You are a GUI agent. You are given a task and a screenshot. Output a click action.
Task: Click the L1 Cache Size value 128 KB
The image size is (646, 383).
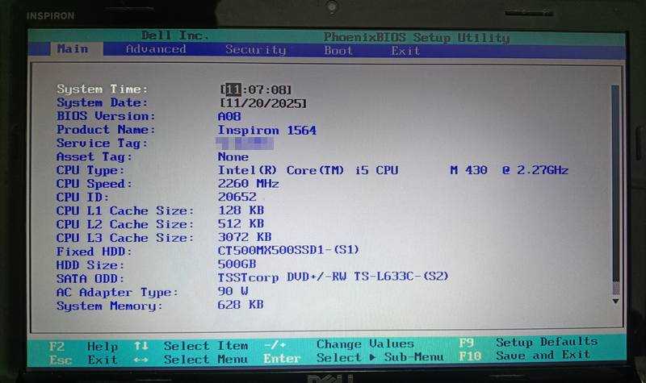(241, 210)
